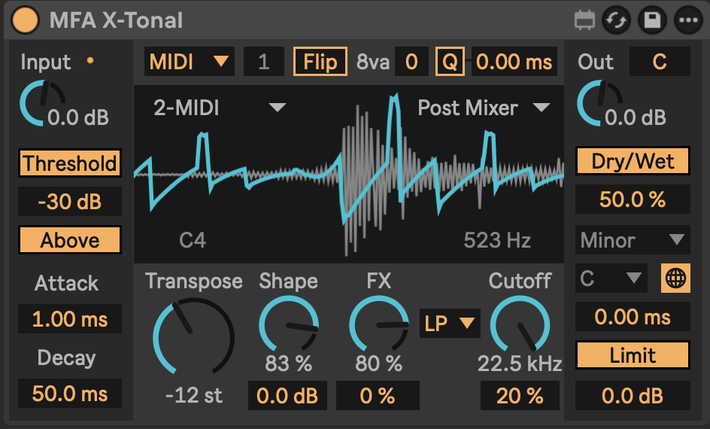This screenshot has height=429, width=710.
Task: Open the MIDI source dropdown
Action: [189, 62]
